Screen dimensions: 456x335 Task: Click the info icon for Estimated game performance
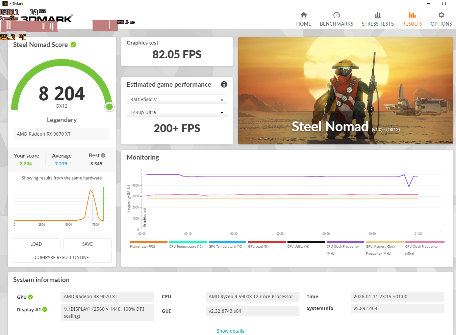pyautogui.click(x=224, y=84)
